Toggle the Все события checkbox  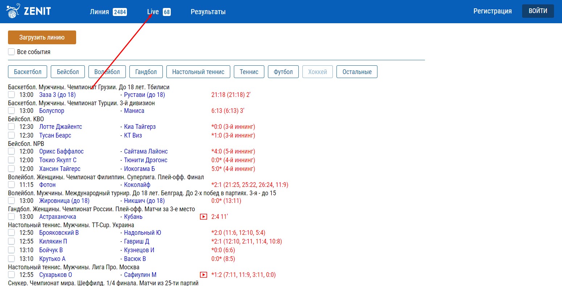pyautogui.click(x=12, y=52)
